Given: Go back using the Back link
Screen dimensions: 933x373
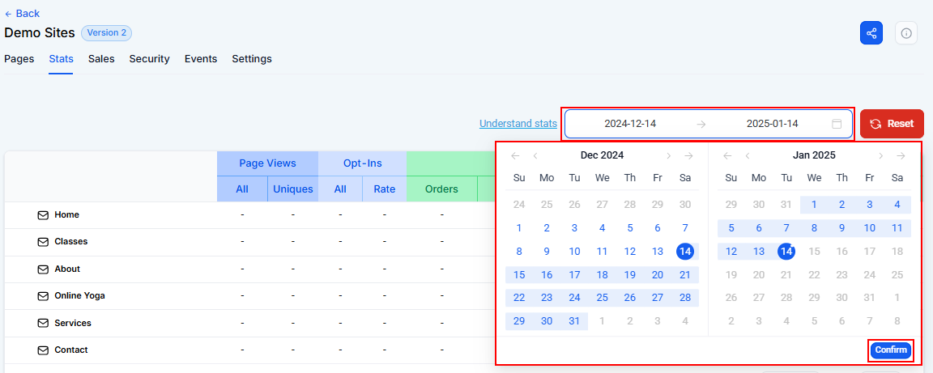Looking at the screenshot, I should tap(22, 13).
